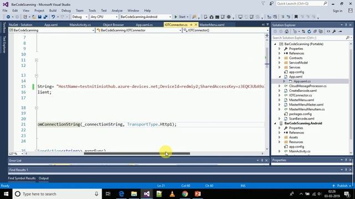Screen dimensions: 355x199
Task: Open PowerPoint from the taskbar
Action: click(x=197, y=194)
